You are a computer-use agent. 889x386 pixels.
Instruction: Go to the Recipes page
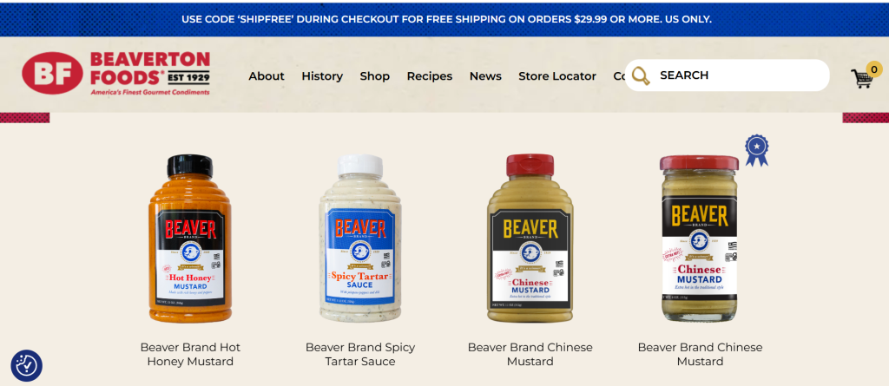coord(430,76)
